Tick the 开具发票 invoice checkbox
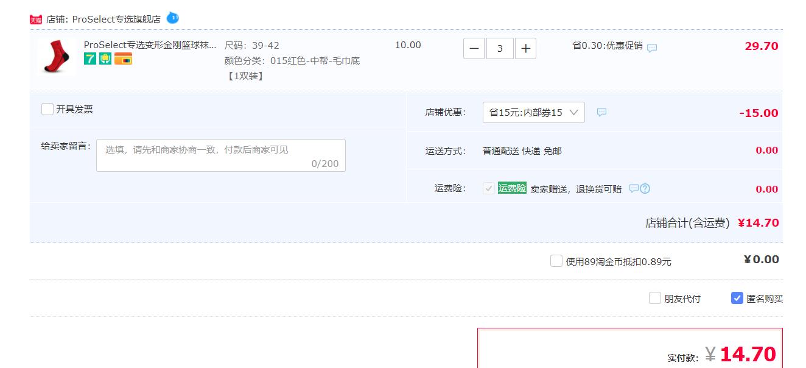Viewport: 806px width, 368px height. coord(47,109)
